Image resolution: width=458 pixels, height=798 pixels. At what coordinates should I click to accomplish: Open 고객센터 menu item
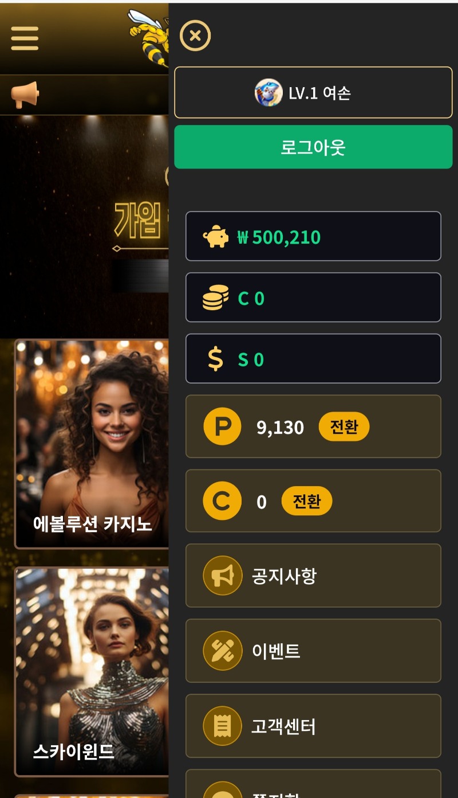pos(313,726)
